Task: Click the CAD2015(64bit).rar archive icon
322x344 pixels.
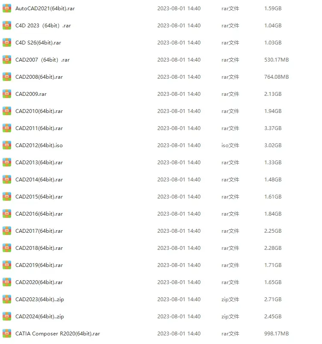Action: 7,196
